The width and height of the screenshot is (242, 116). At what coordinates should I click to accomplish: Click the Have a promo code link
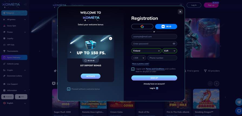point(141,64)
